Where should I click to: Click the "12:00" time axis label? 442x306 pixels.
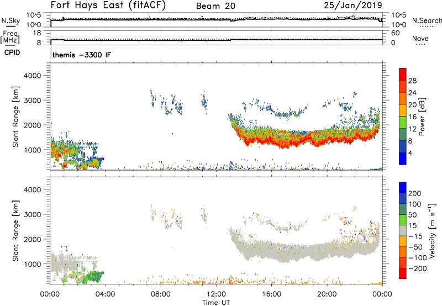[x=216, y=294]
